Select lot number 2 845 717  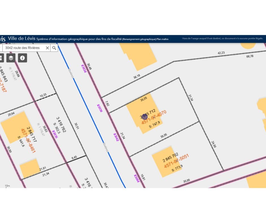tap(32, 134)
